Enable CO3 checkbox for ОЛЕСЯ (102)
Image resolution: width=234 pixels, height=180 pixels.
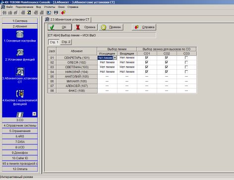(x=186, y=62)
